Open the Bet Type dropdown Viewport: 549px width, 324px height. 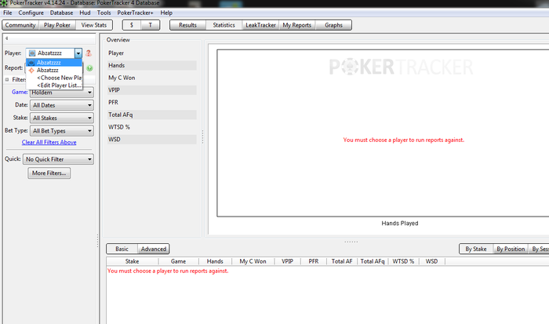click(x=62, y=131)
